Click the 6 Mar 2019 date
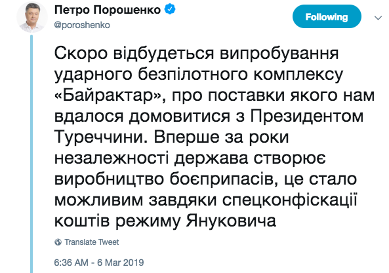The width and height of the screenshot is (389, 273). click(120, 263)
